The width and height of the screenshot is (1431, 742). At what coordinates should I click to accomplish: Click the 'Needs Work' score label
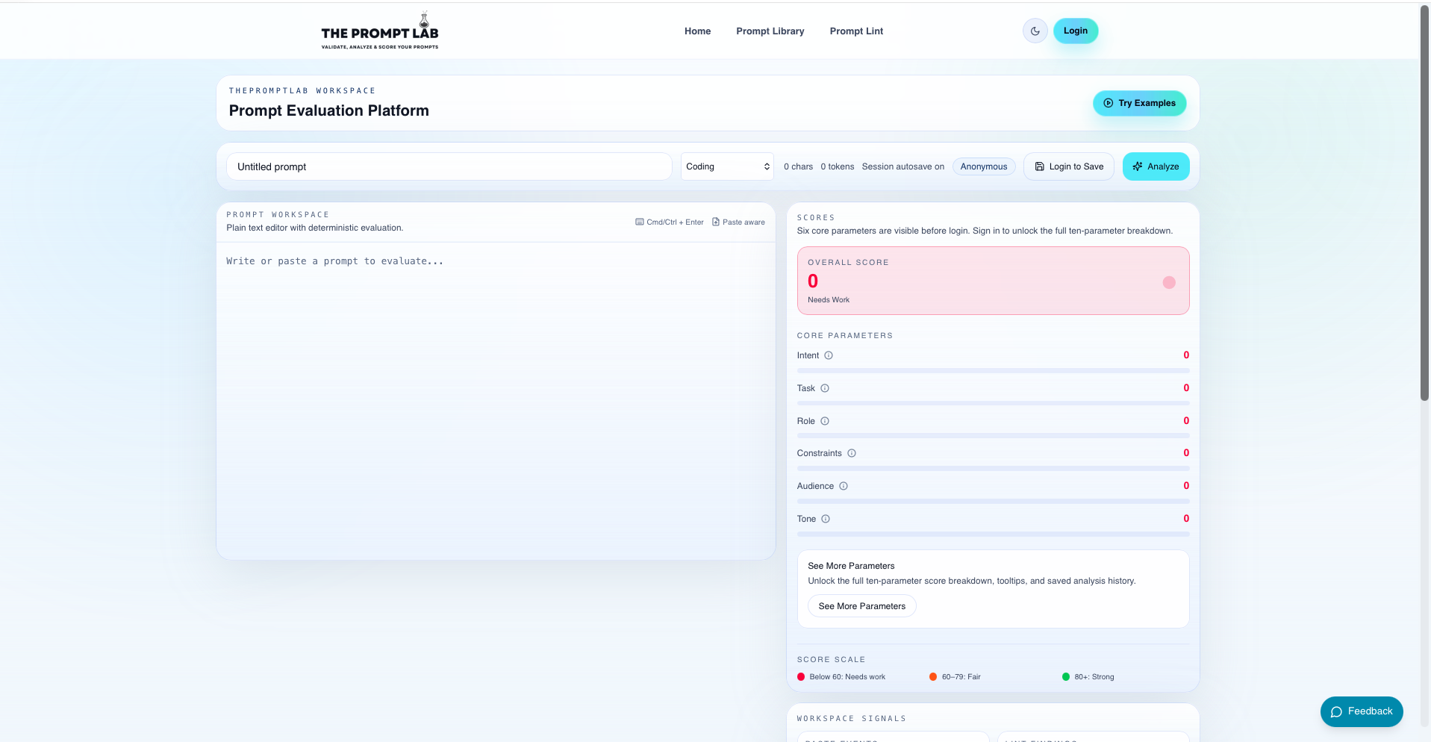829,300
